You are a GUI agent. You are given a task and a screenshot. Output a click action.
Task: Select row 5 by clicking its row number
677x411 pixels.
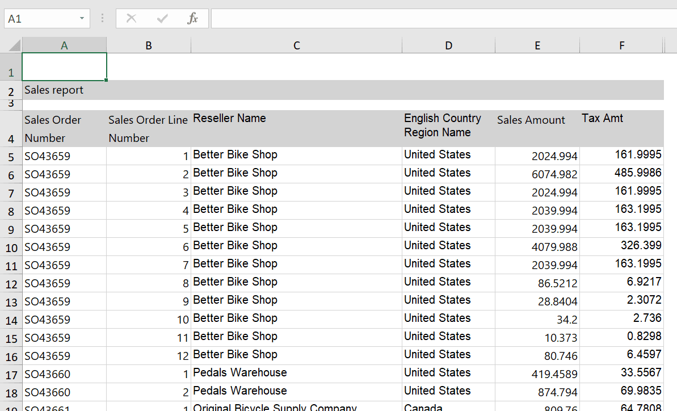(x=12, y=154)
